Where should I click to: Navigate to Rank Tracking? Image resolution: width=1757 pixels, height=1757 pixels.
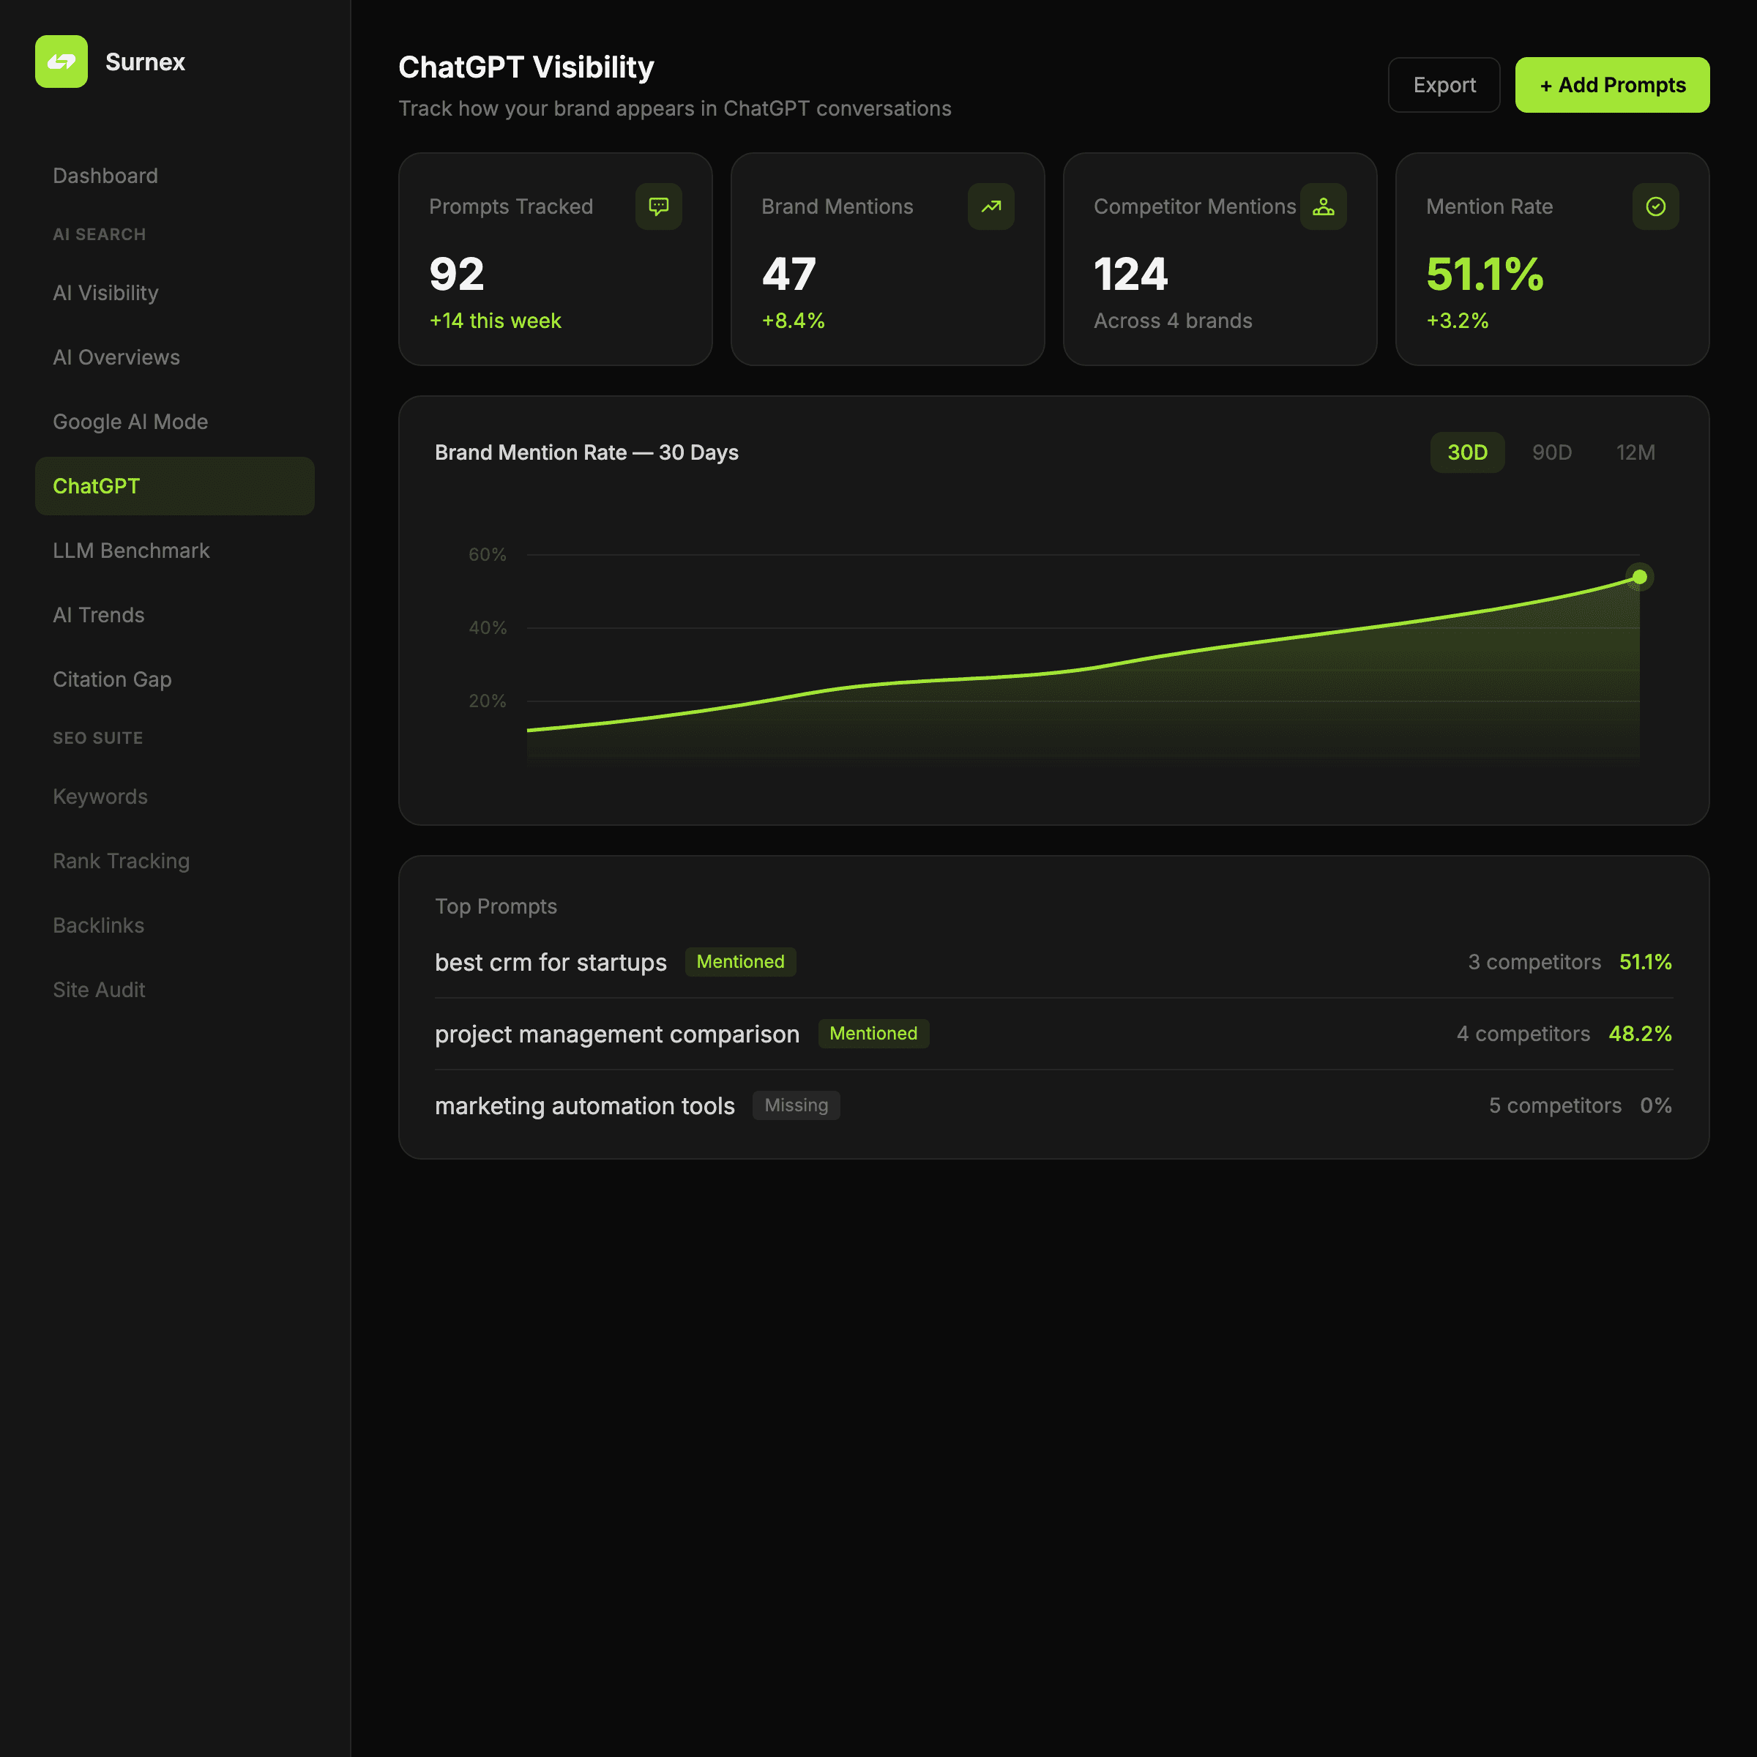[121, 860]
